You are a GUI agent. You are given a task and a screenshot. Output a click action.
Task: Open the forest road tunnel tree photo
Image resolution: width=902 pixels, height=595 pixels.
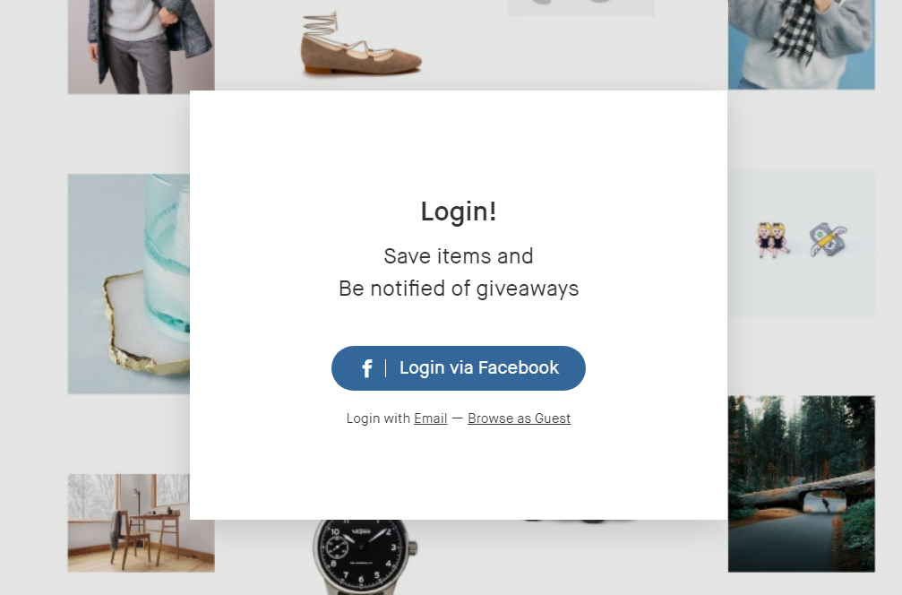pyautogui.click(x=802, y=484)
